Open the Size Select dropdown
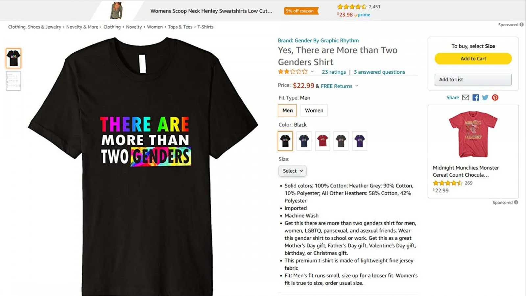 pos(293,171)
